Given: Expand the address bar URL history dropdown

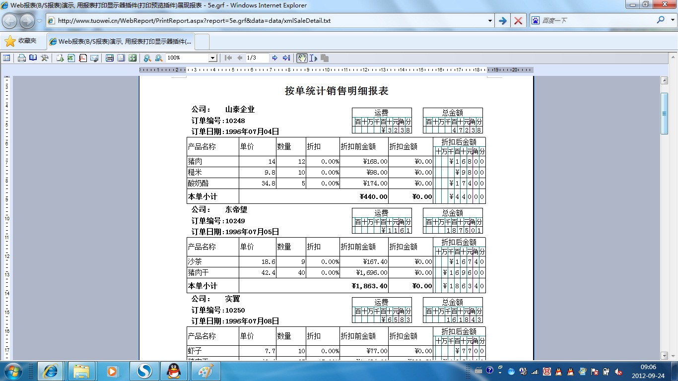Looking at the screenshot, I should point(490,21).
